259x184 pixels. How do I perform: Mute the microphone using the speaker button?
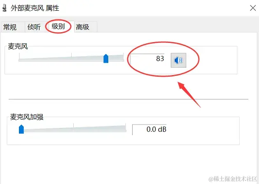(x=178, y=60)
